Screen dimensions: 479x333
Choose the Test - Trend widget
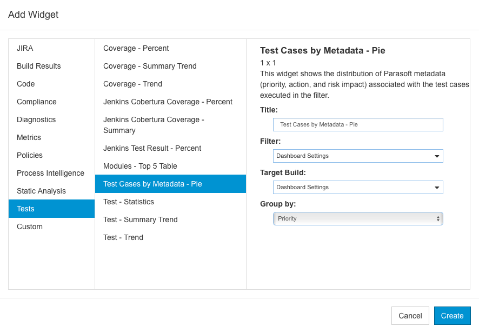click(x=170, y=237)
